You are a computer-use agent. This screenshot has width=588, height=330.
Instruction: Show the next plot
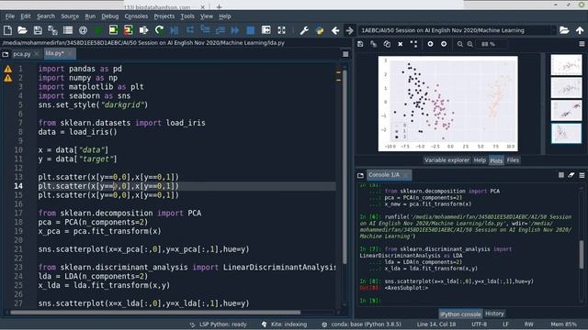pyautogui.click(x=444, y=44)
